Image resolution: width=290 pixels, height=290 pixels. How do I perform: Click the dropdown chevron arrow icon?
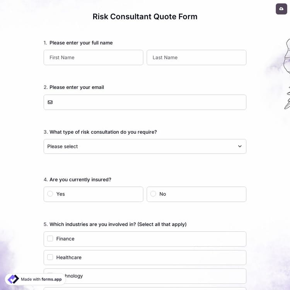[240, 147]
